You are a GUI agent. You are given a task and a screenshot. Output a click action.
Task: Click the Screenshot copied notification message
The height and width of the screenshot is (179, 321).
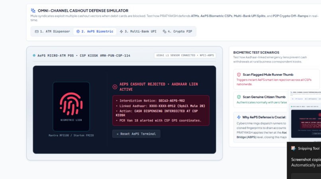click(306, 159)
